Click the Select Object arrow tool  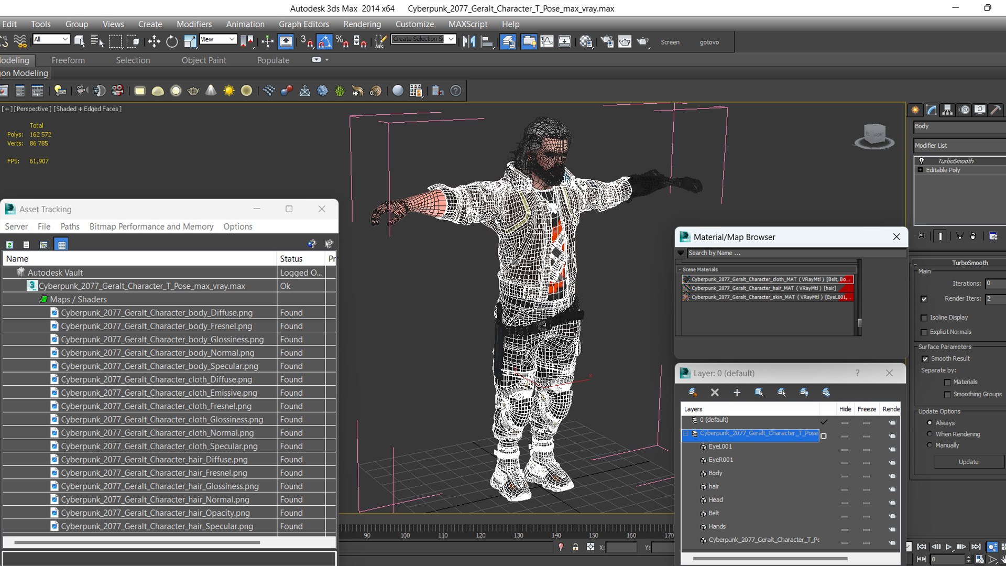coord(80,41)
